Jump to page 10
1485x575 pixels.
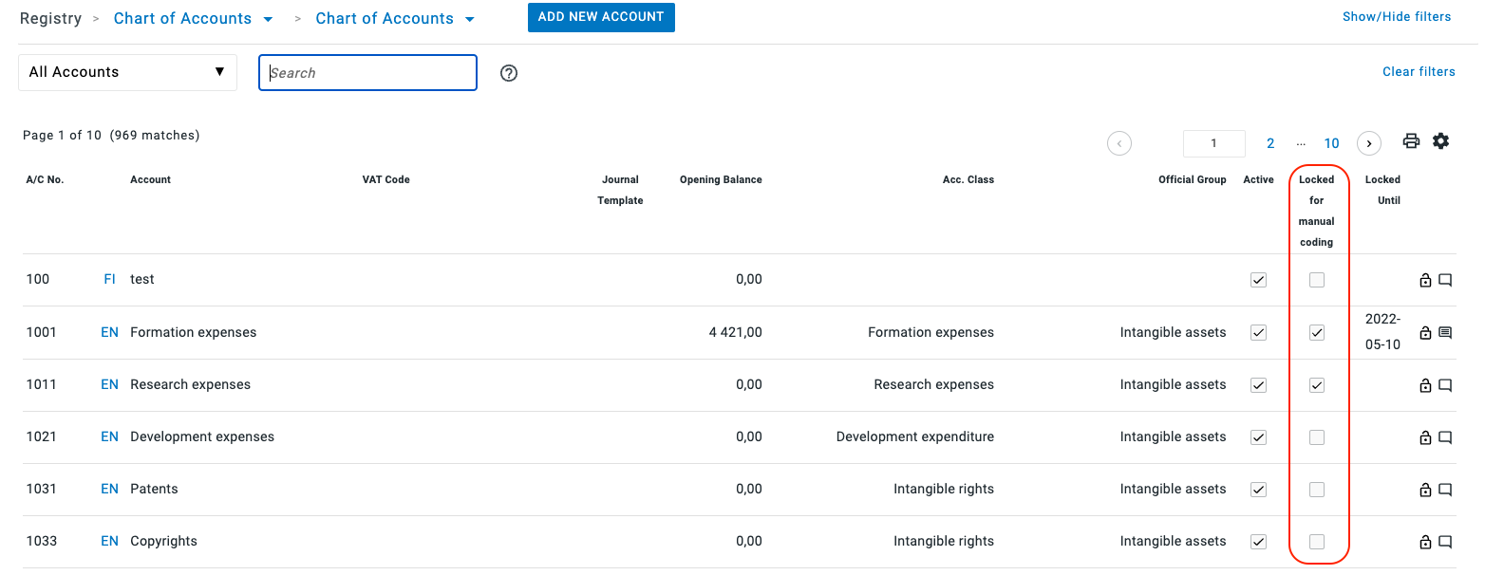[x=1331, y=143]
